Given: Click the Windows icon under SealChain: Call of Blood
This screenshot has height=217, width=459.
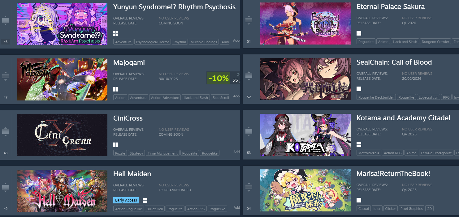Looking at the screenshot, I should click(x=359, y=89).
